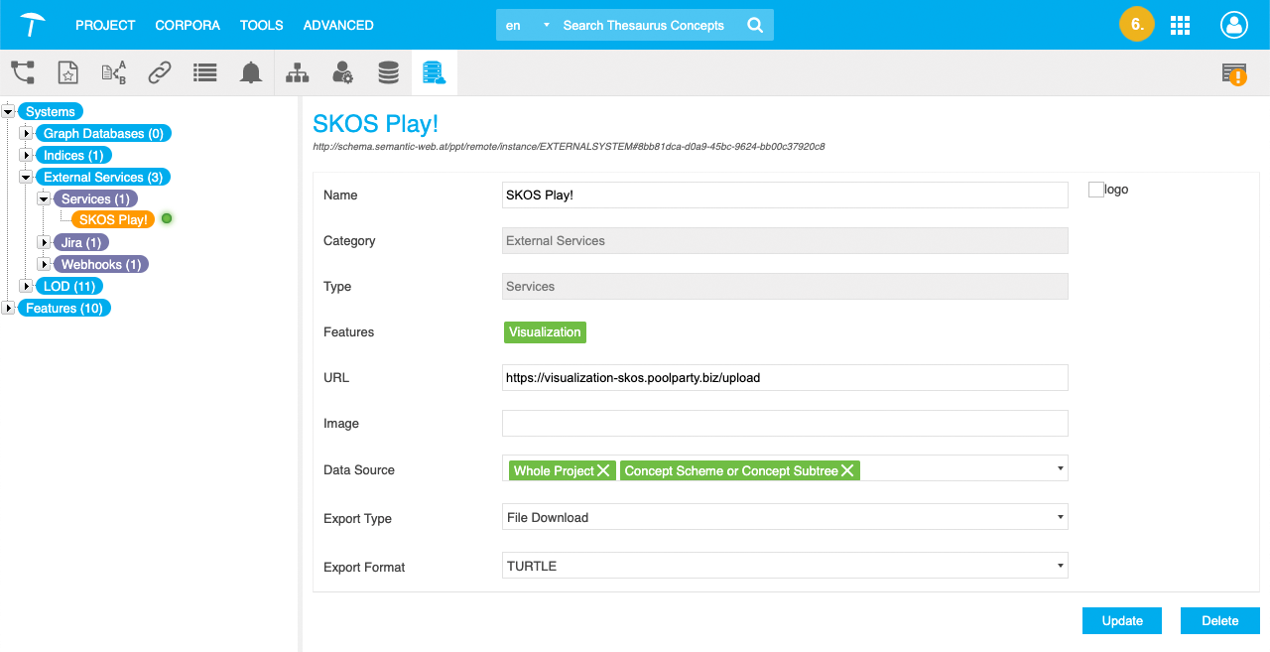Remove the Whole Project data source tag
The image size is (1270, 652).
[x=604, y=471]
